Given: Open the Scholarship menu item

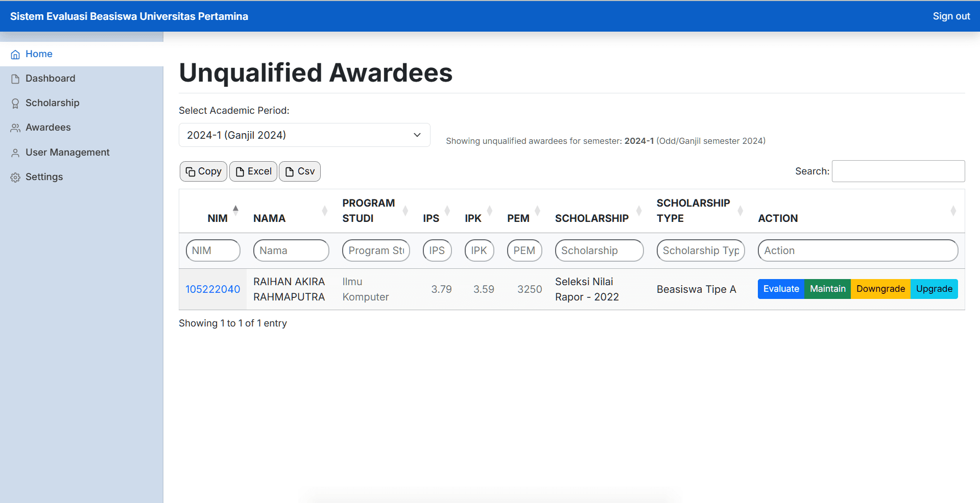Looking at the screenshot, I should pyautogui.click(x=52, y=103).
